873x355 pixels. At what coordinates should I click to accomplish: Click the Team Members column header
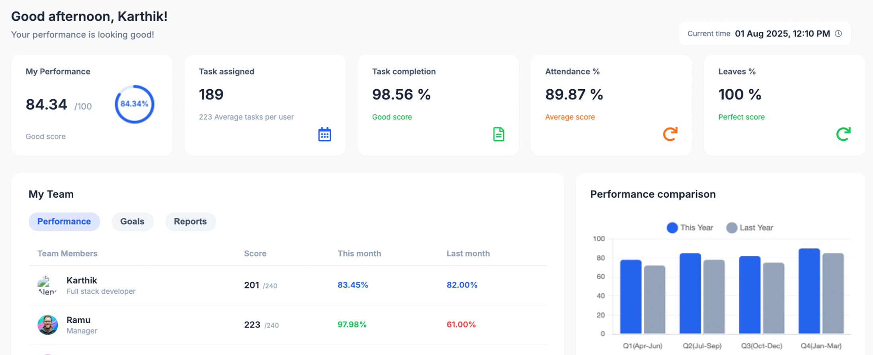(67, 253)
